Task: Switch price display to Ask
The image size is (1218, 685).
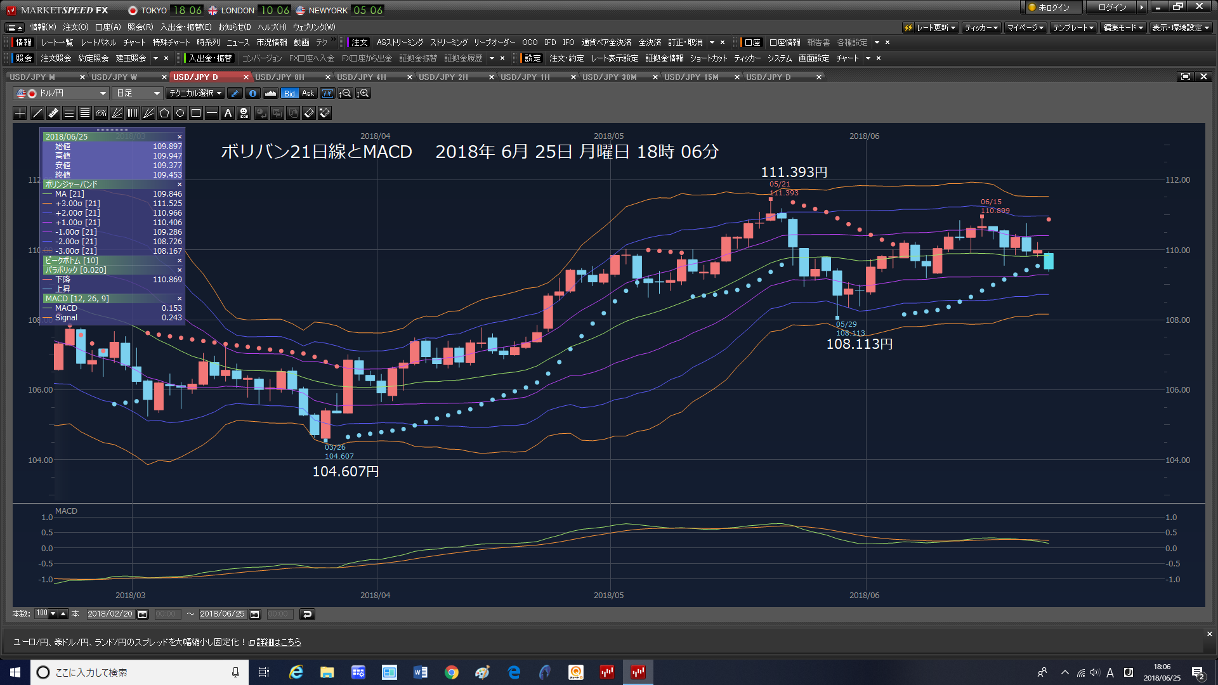Action: (x=308, y=93)
